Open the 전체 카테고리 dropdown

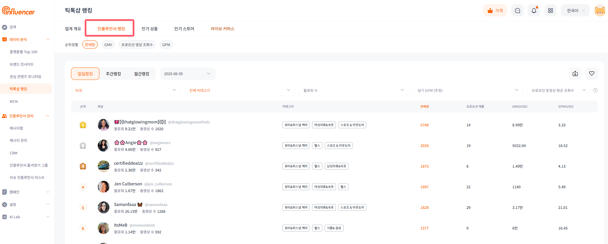(x=240, y=90)
